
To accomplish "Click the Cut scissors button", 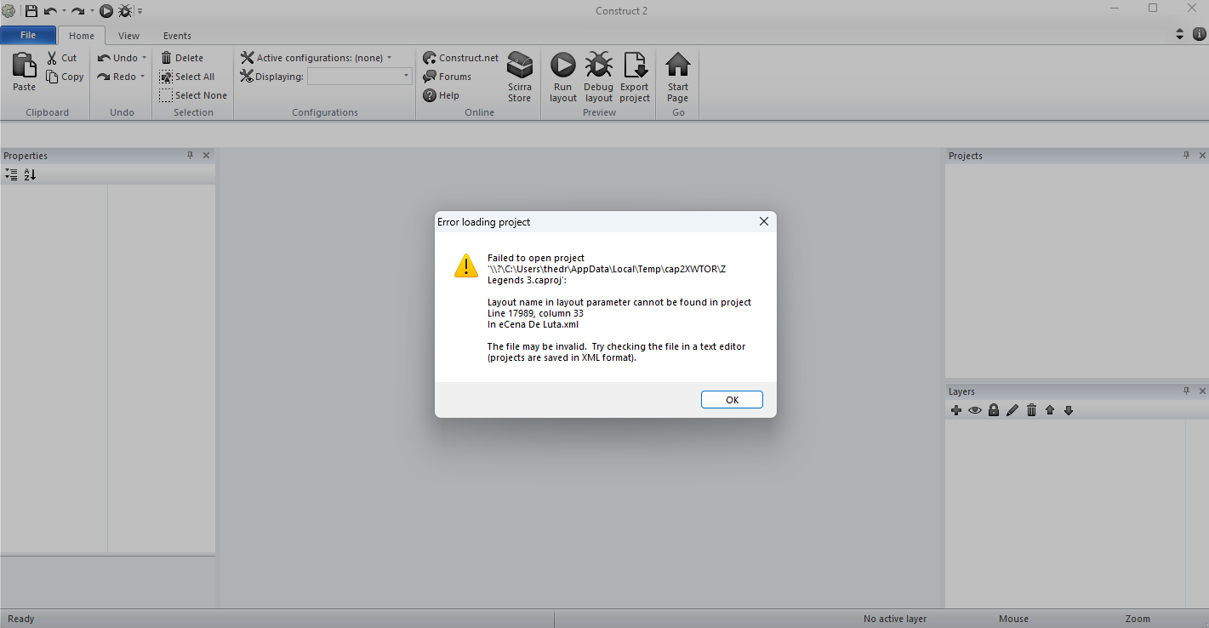I will (x=61, y=58).
